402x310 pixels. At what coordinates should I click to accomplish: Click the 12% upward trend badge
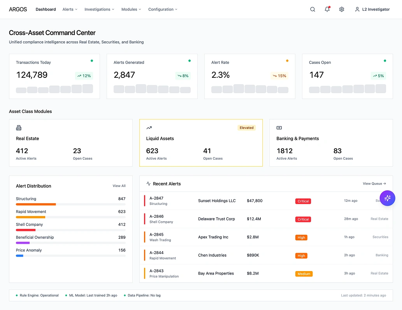(x=84, y=76)
